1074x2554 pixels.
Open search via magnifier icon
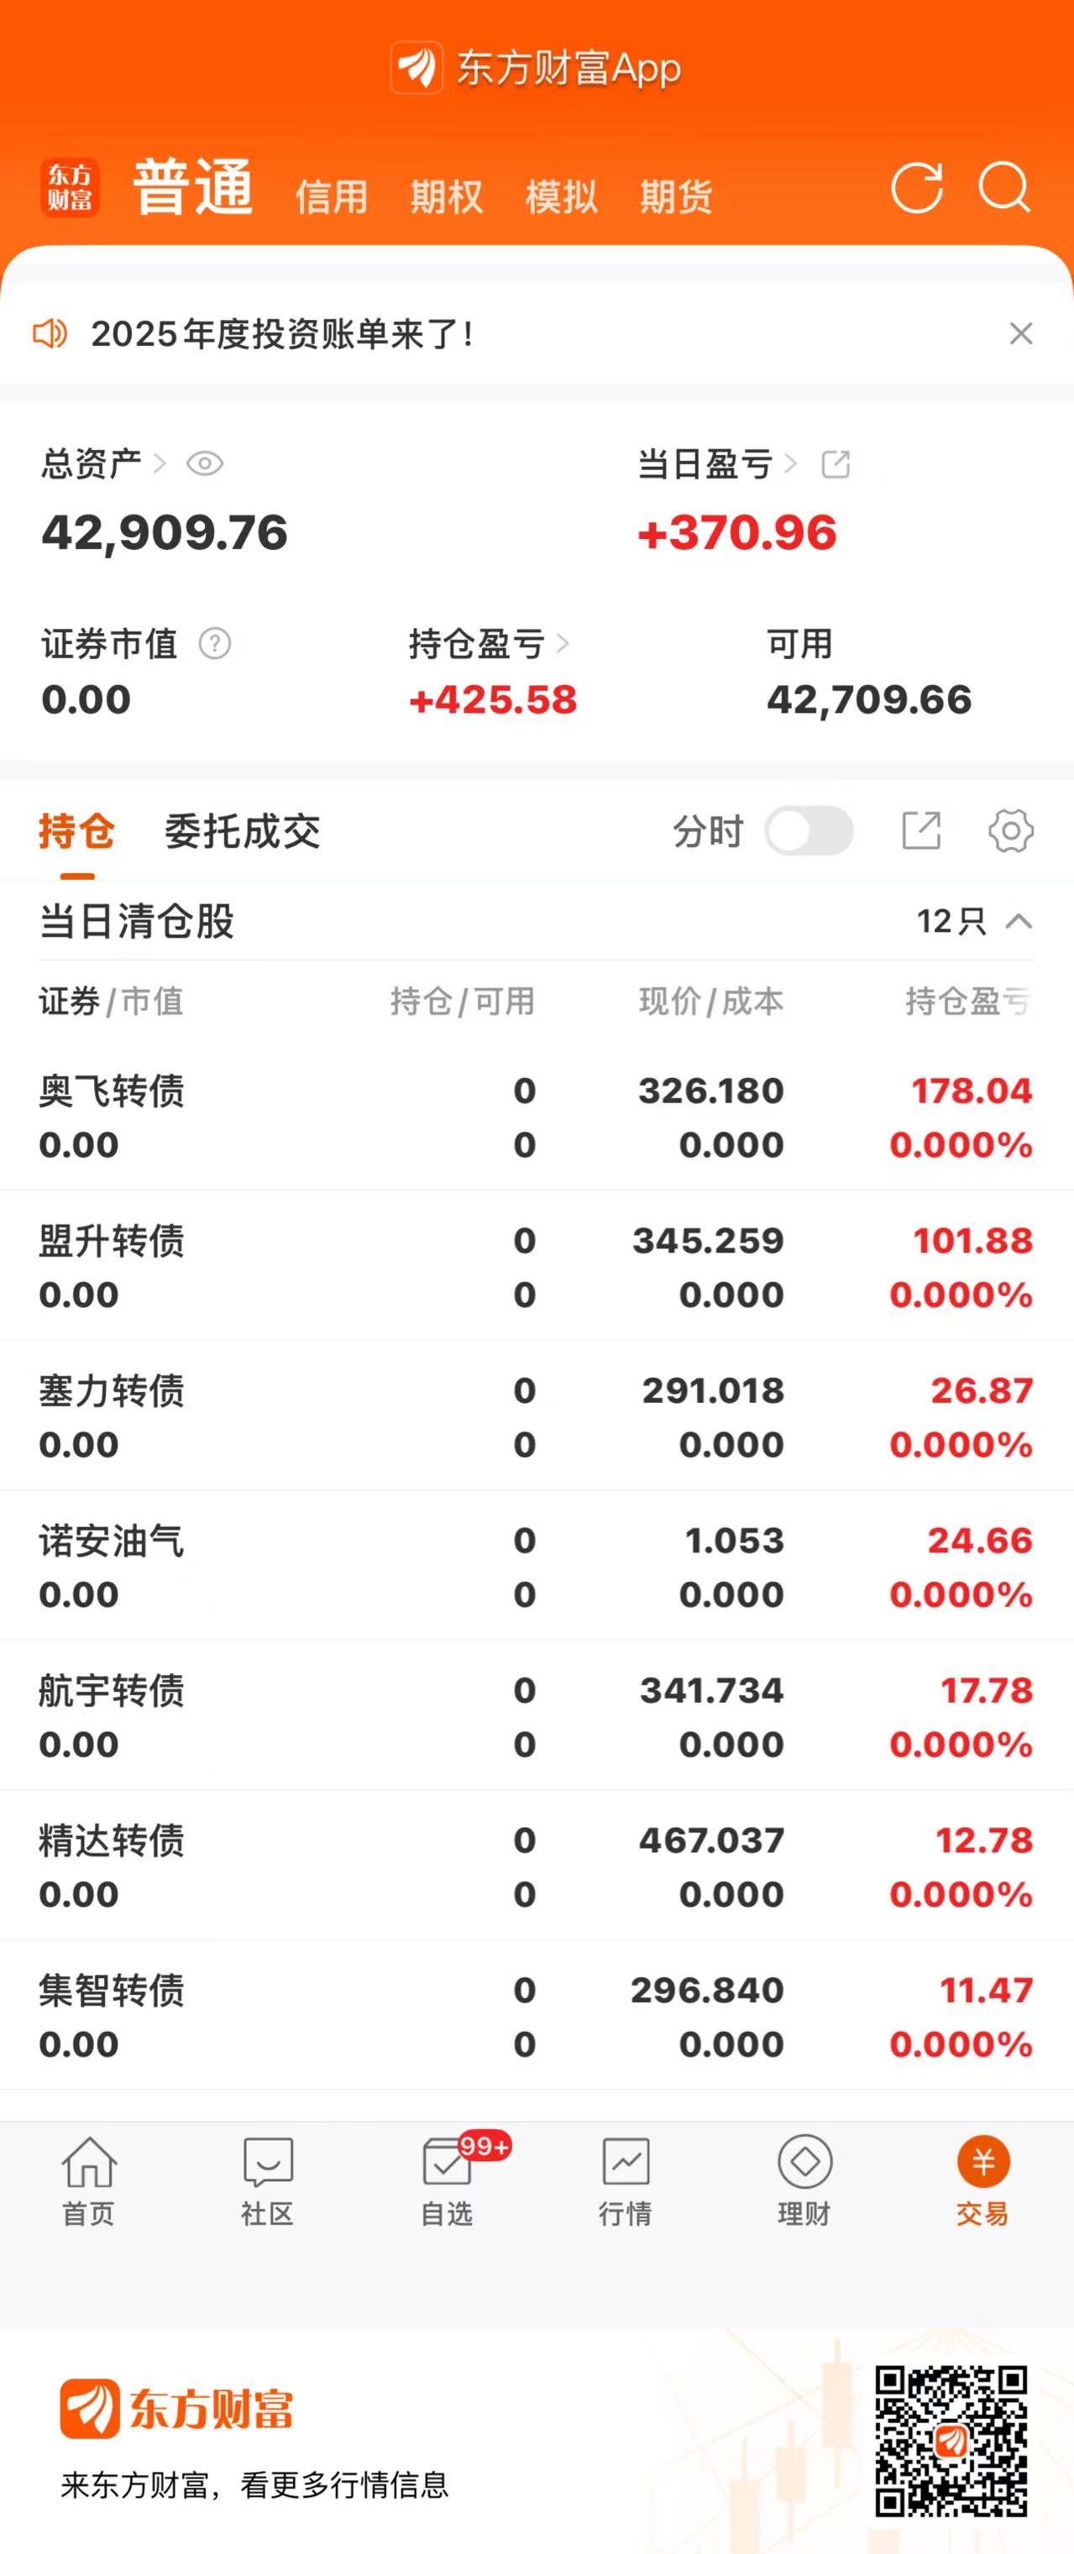click(1003, 187)
